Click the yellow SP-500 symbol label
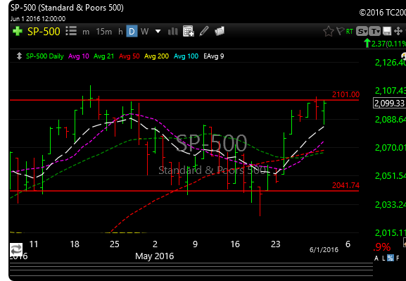Image resolution: width=406 pixels, height=281 pixels. coord(44,32)
